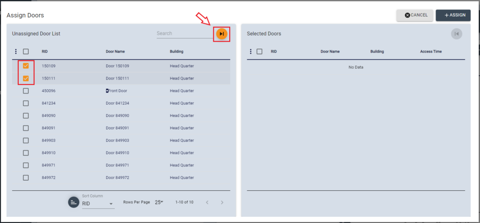The height and width of the screenshot is (223, 480).
Task: Open three-dot menu in Selected Doors panel
Action: click(x=251, y=51)
